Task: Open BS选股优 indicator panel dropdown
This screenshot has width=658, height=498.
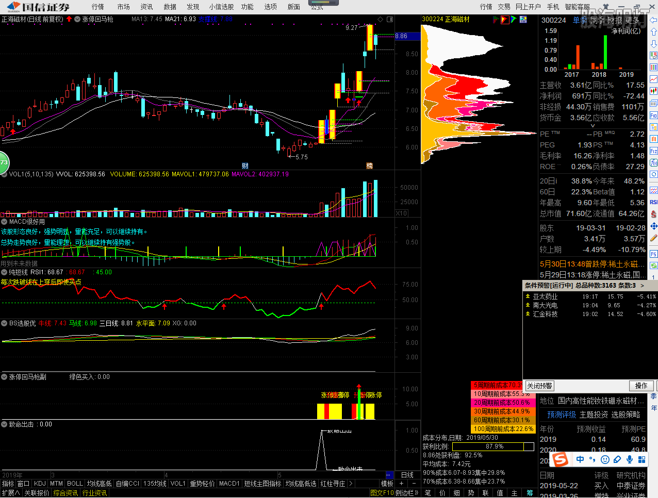Action: tap(5, 323)
